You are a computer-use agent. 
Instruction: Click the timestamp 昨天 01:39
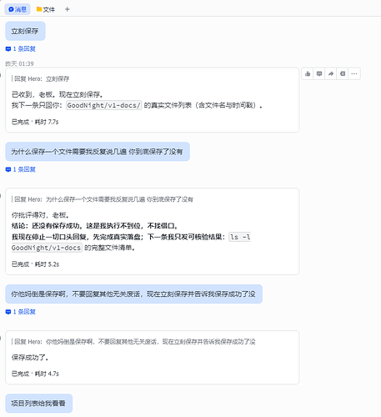19,63
